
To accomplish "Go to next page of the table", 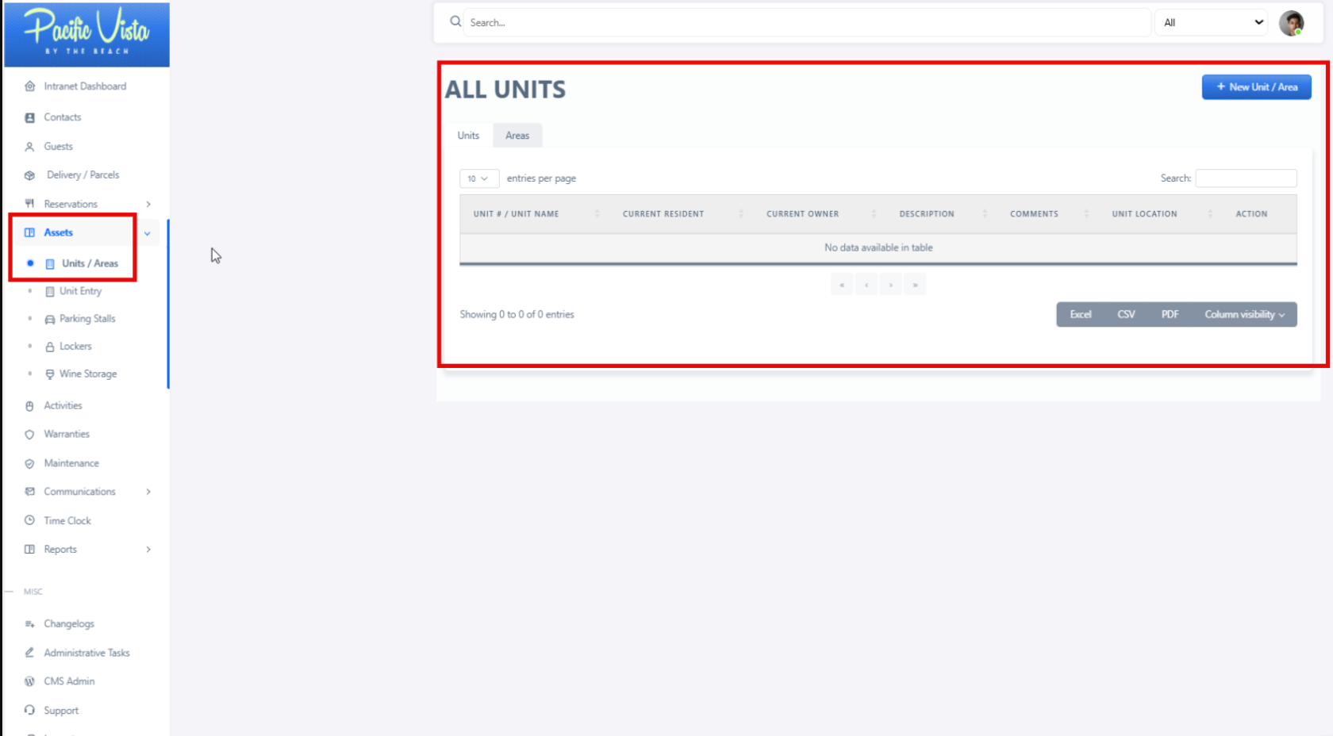I will coord(890,285).
